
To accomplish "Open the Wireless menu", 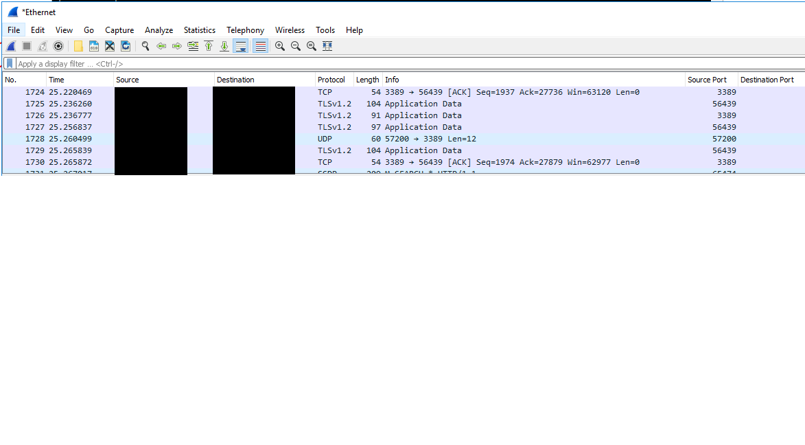I will (290, 30).
